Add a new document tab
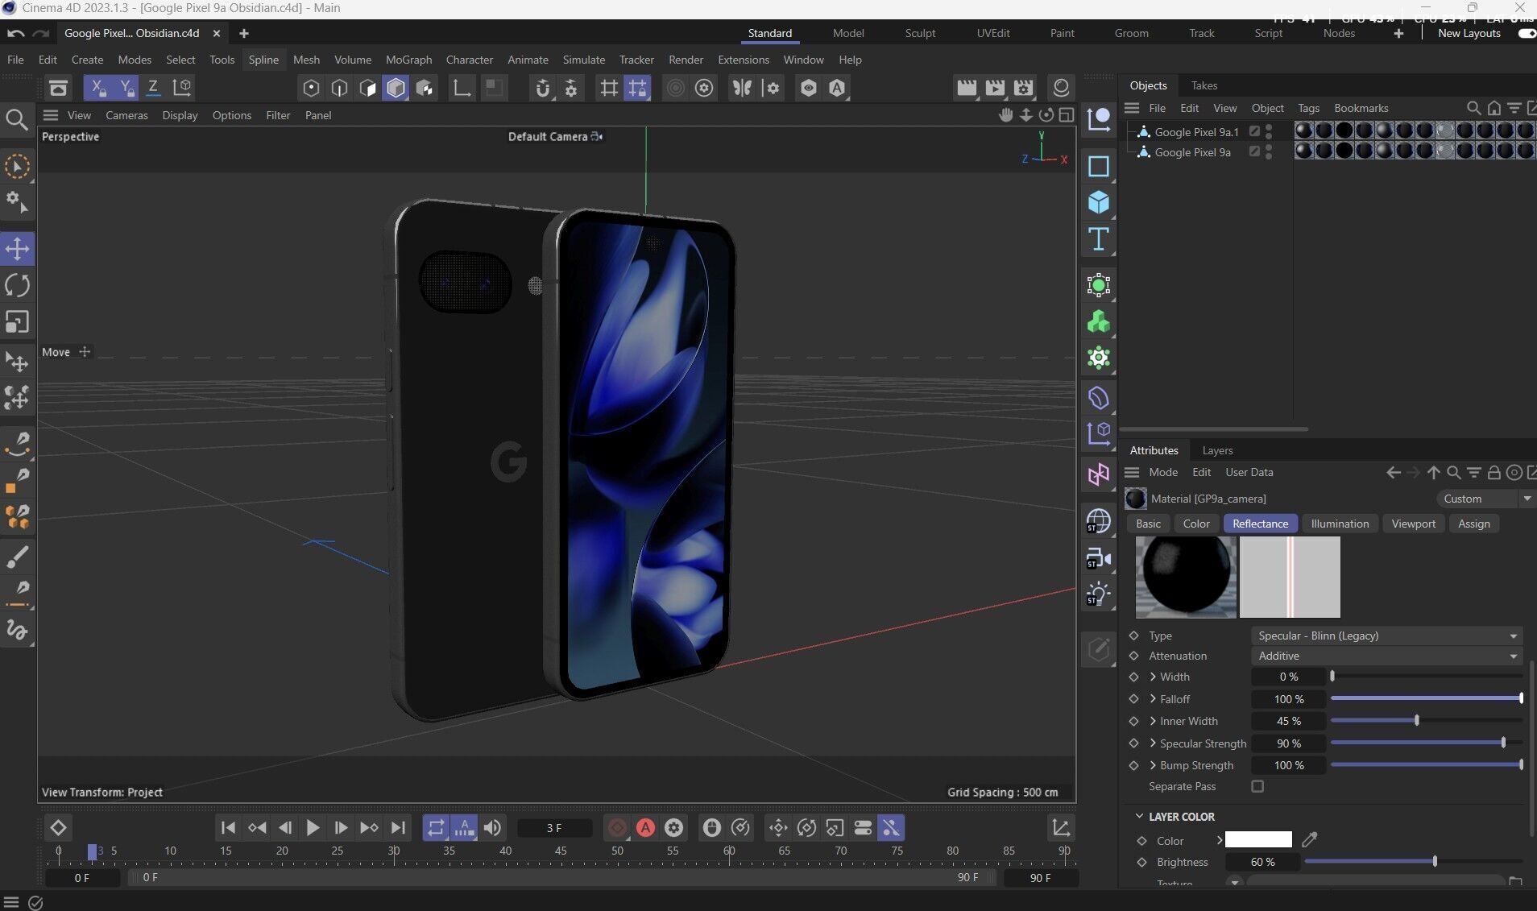Screen dimensions: 1537x911 tap(243, 33)
